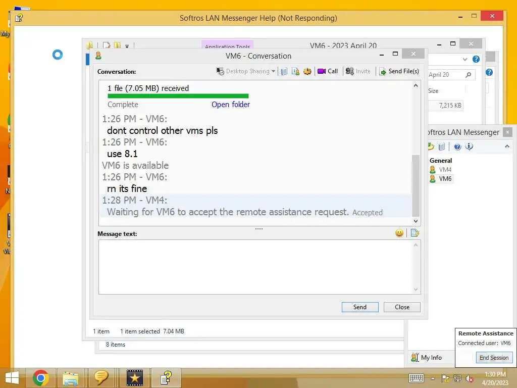The image size is (517, 388).
Task: Click the Help question mark taskbar icon
Action: coord(166,378)
